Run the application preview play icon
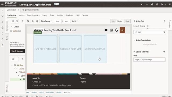 point(162,4)
